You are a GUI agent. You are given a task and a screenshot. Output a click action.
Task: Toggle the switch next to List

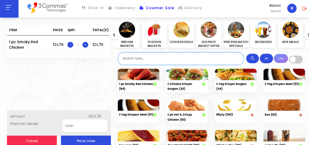click(x=296, y=60)
